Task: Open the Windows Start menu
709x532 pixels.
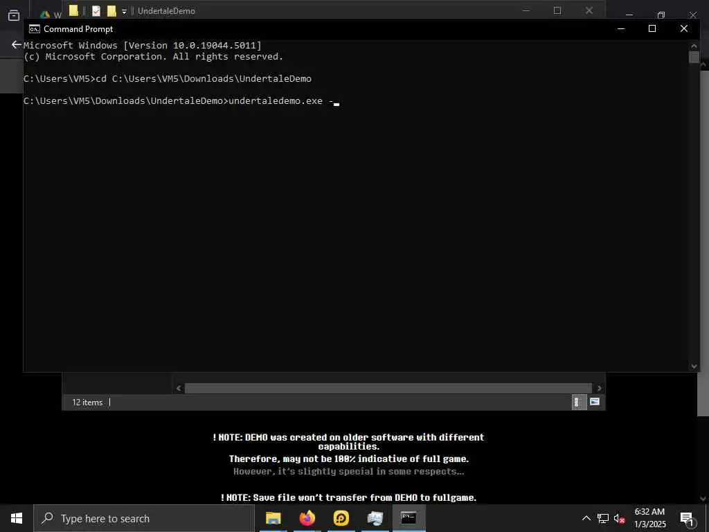Action: click(17, 518)
